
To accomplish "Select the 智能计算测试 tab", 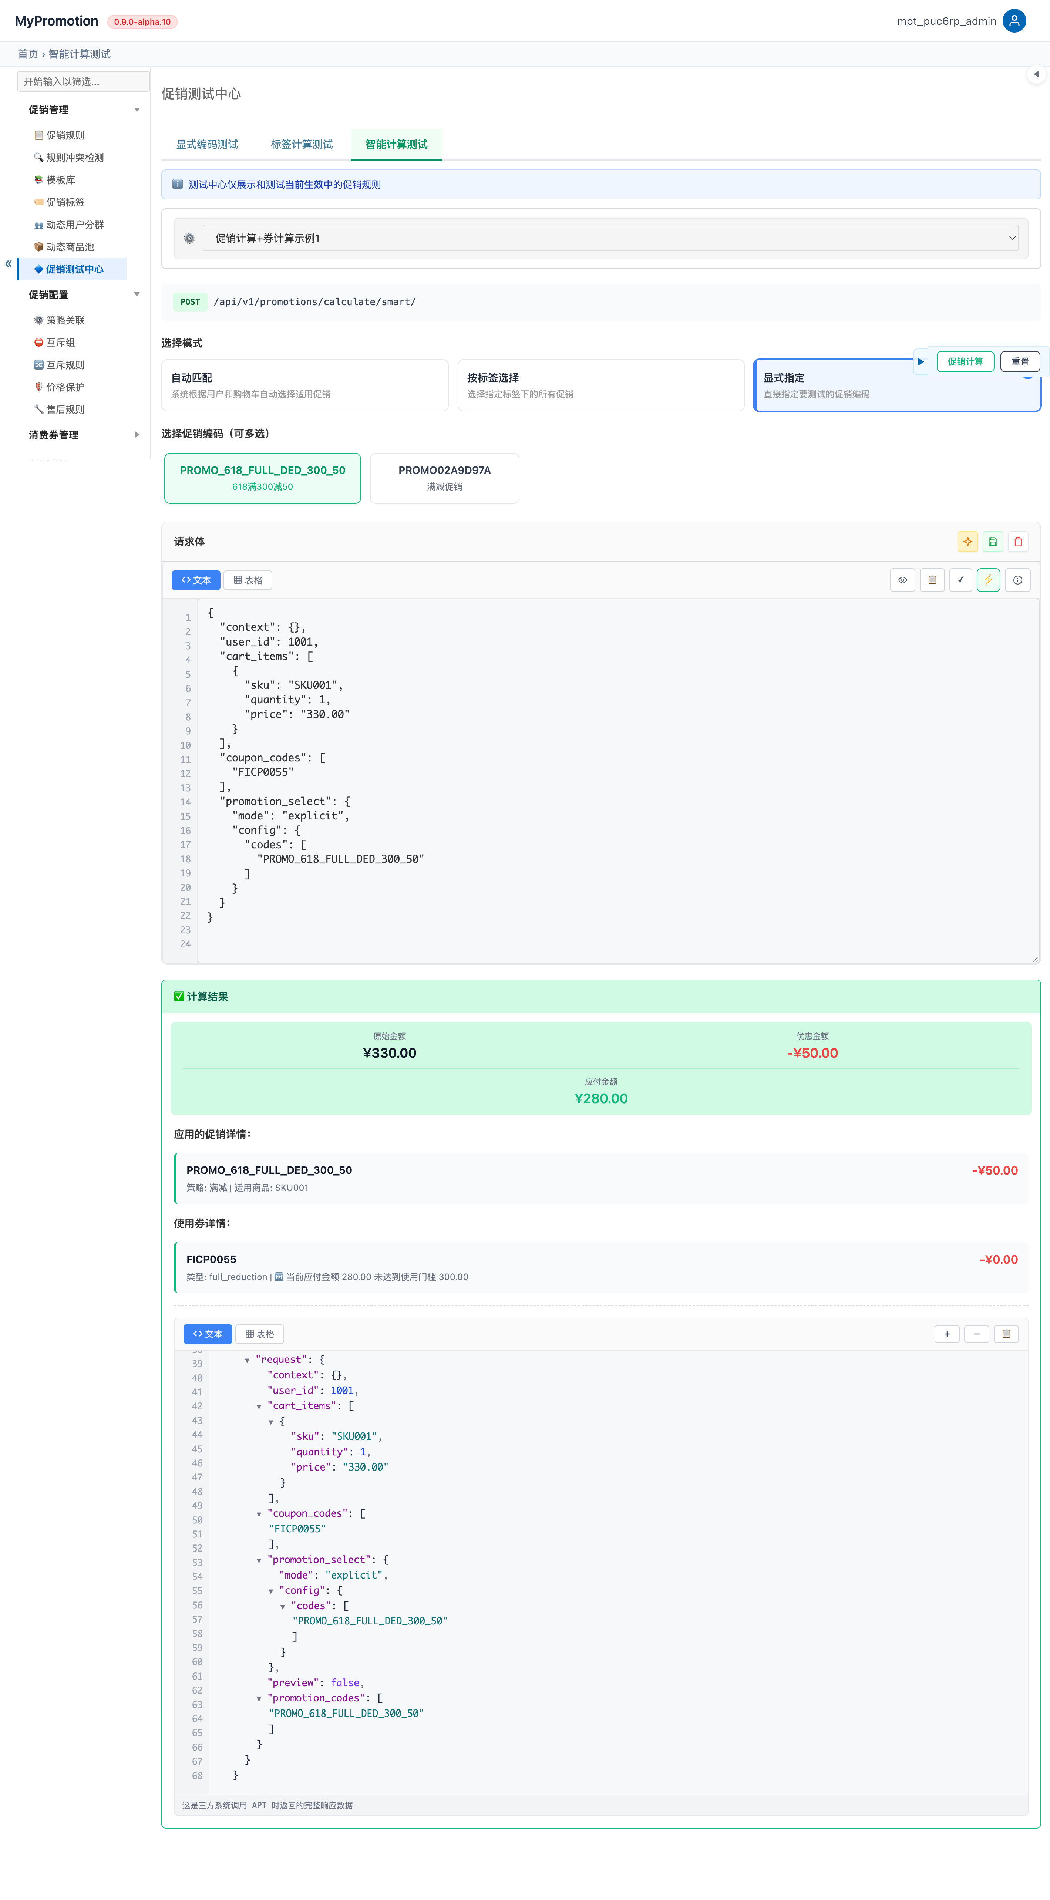I will pyautogui.click(x=396, y=144).
